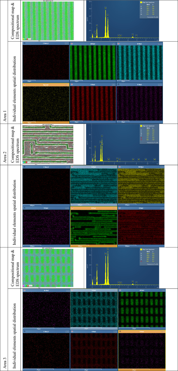Click the Area 1 green Al Kα1 stripe map
Viewport: 178px width, 371px height.
click(92, 62)
